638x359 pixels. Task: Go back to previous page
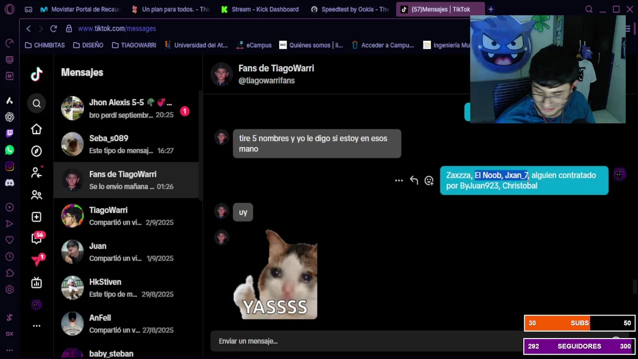(28, 28)
